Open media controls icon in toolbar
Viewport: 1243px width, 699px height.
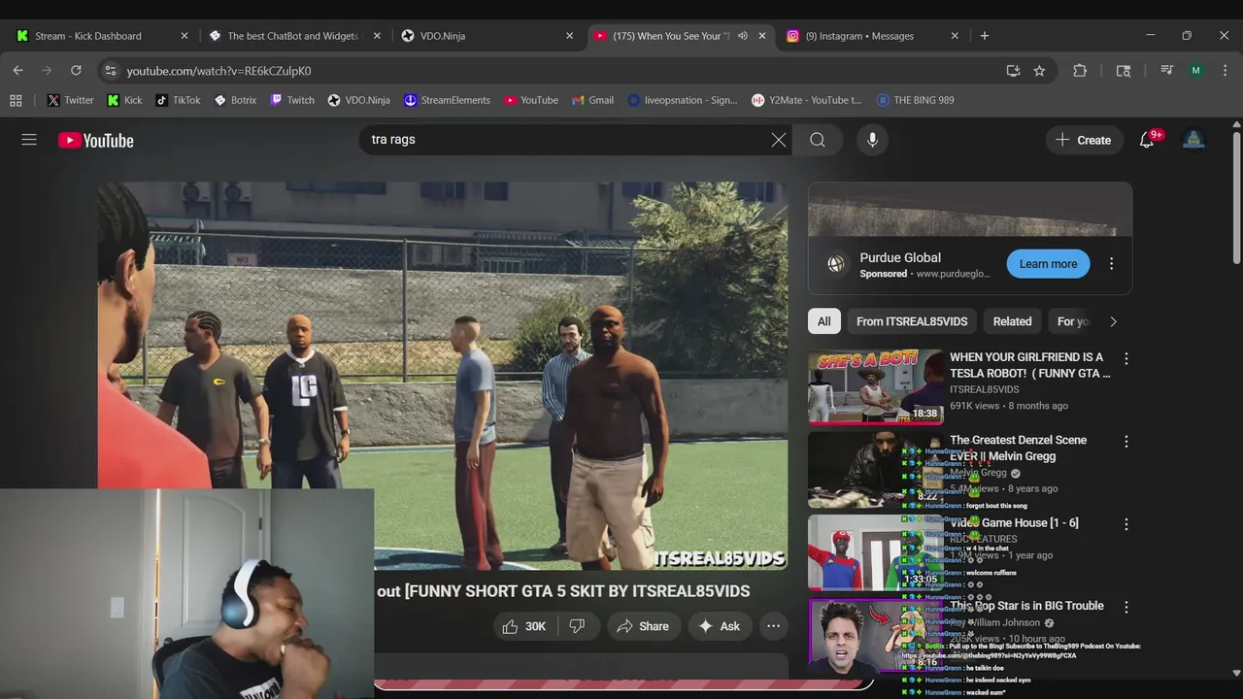[x=1166, y=70]
